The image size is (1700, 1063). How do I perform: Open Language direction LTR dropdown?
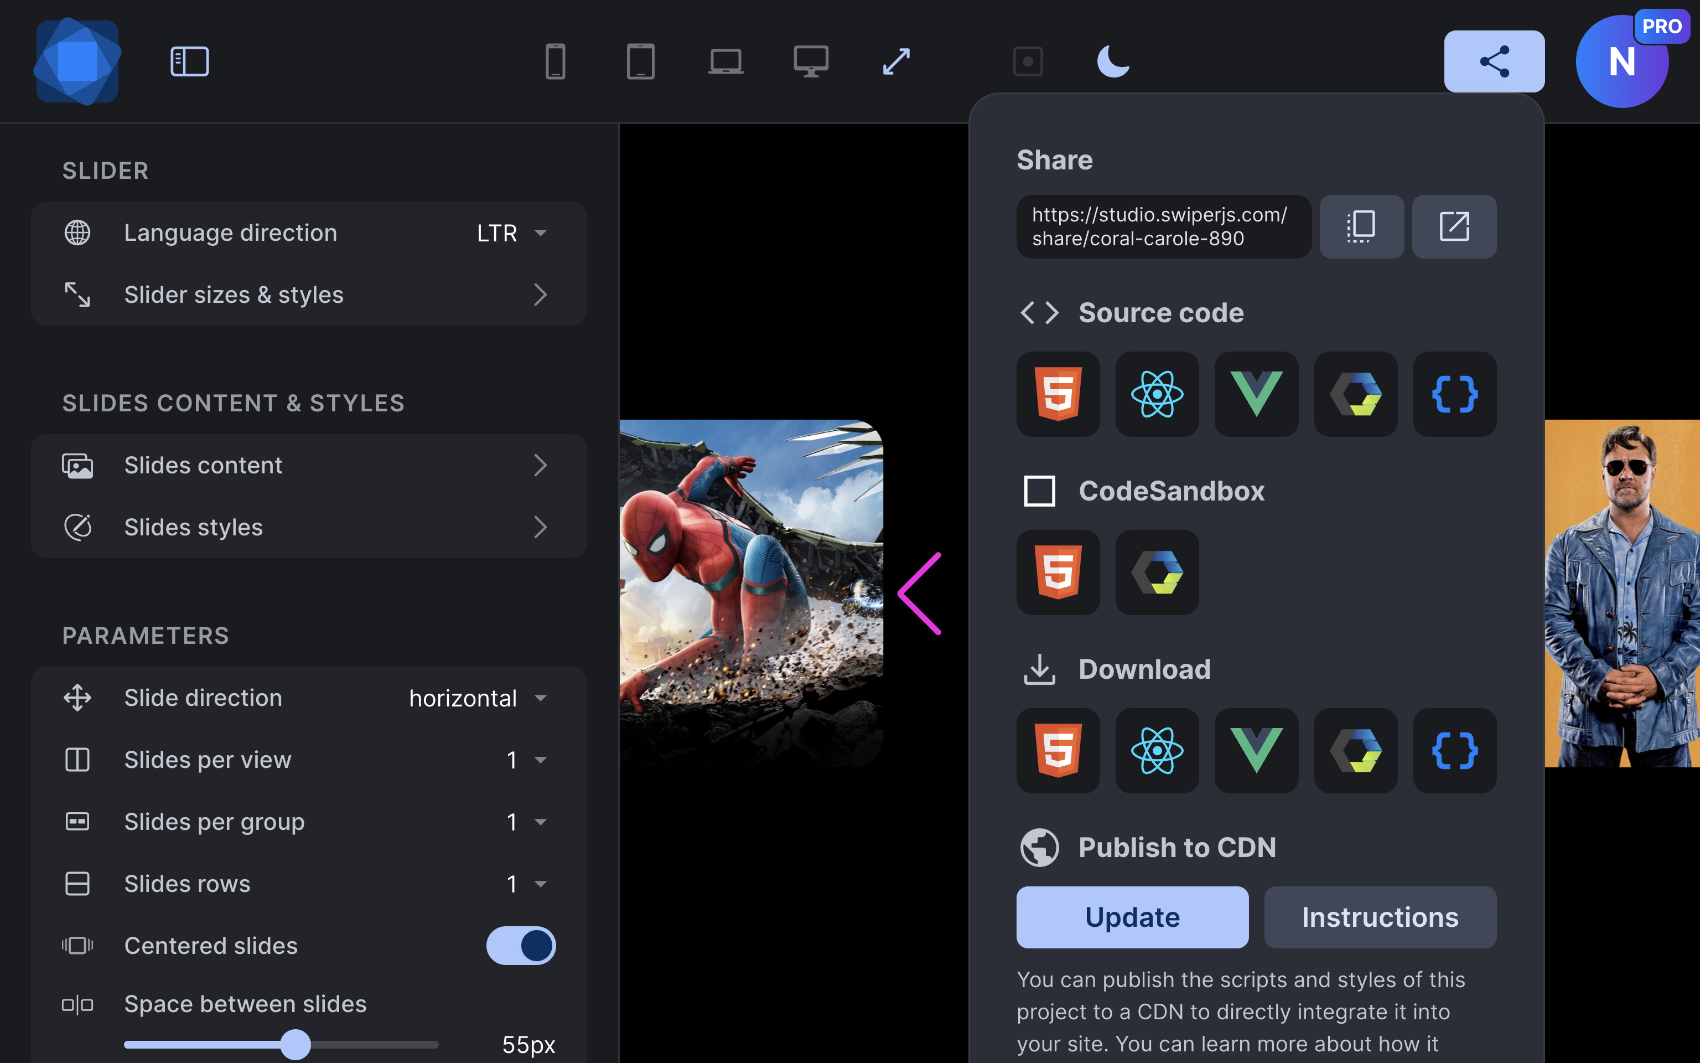coord(309,233)
